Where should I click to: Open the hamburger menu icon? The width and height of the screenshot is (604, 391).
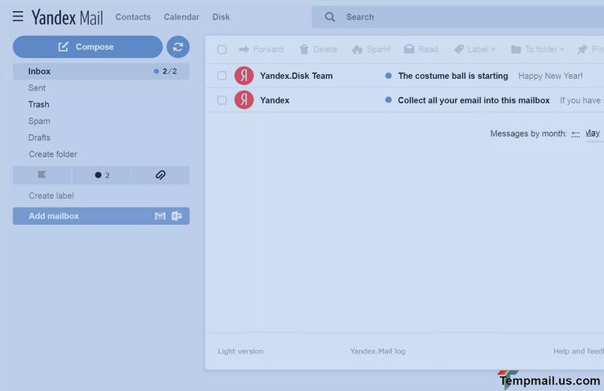click(17, 17)
